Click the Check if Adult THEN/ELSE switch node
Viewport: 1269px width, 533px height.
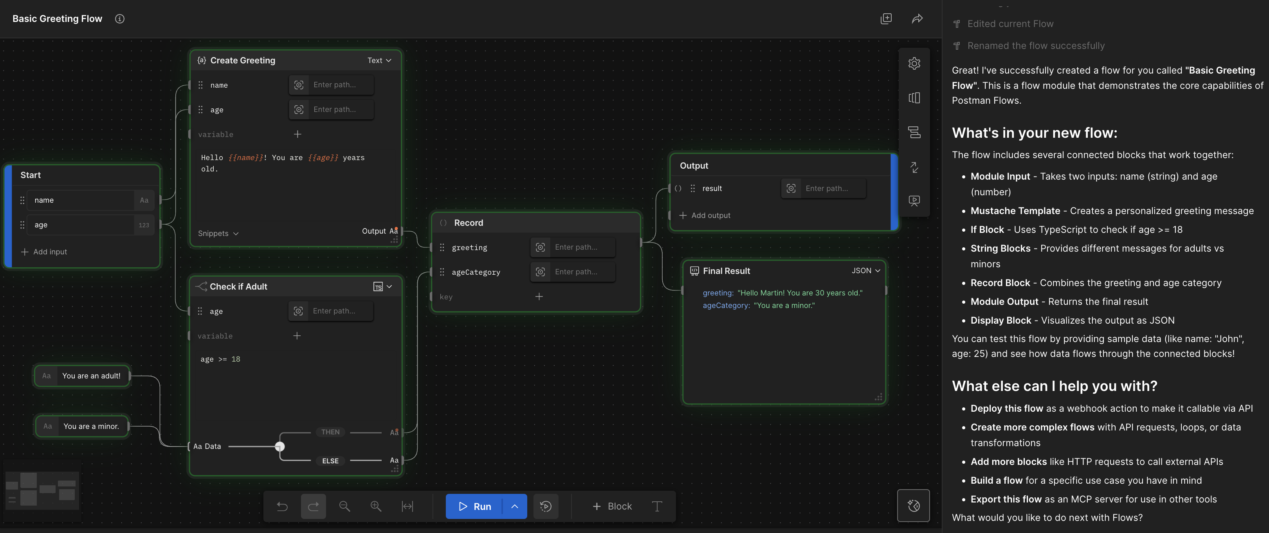point(280,447)
